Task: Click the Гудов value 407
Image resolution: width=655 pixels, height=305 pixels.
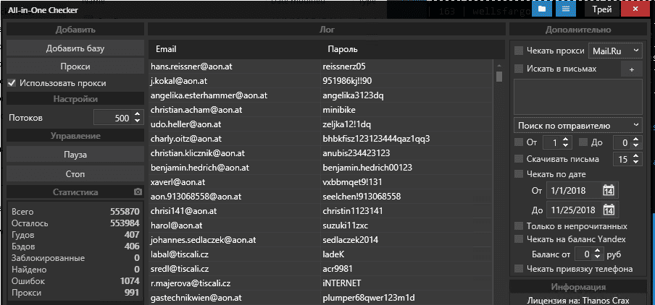Action: (x=132, y=235)
